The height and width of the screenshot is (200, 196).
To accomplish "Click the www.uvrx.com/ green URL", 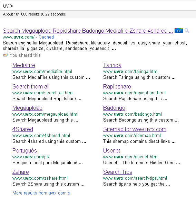I will pos(19,37).
